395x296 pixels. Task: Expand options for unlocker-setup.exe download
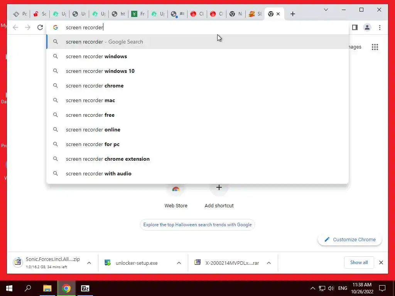point(179,263)
